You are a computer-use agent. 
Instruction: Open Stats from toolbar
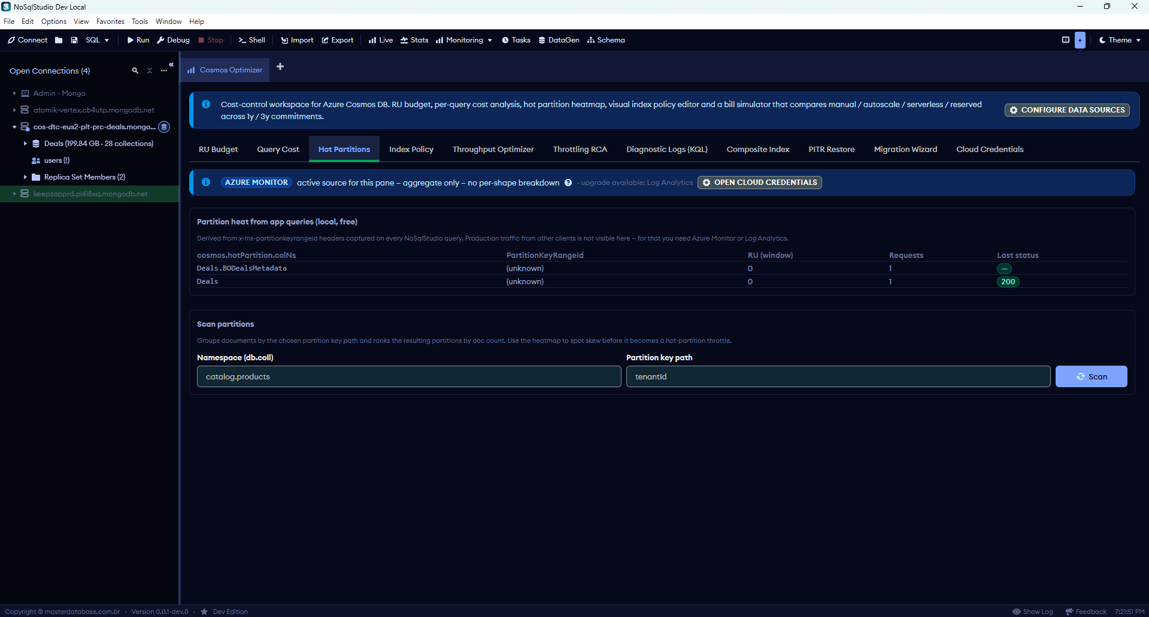coord(414,40)
